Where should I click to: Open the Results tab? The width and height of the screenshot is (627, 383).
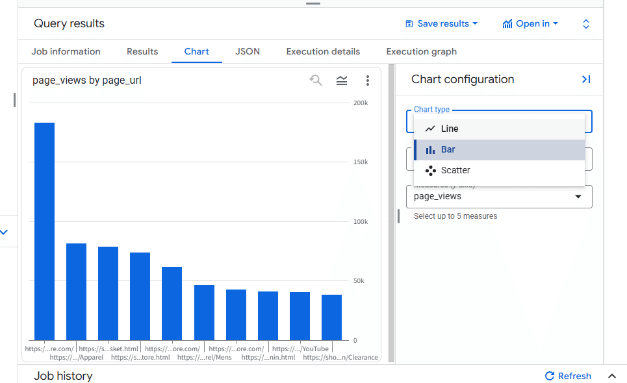tap(142, 51)
